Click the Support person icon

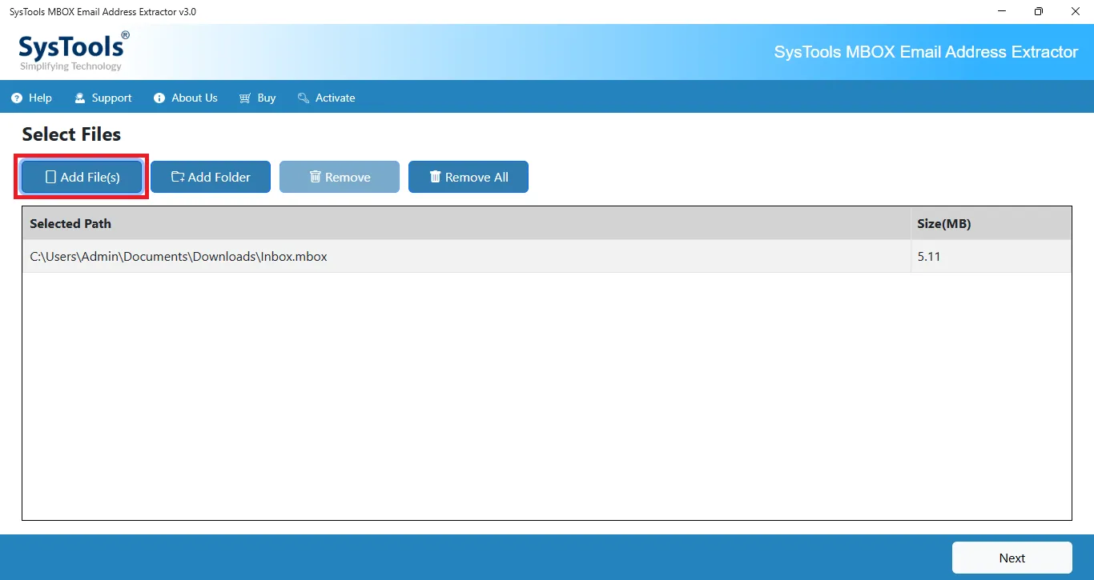[x=80, y=98]
